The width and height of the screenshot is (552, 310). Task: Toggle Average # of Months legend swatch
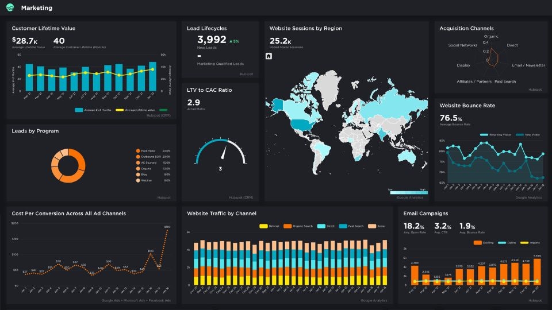tap(79, 110)
